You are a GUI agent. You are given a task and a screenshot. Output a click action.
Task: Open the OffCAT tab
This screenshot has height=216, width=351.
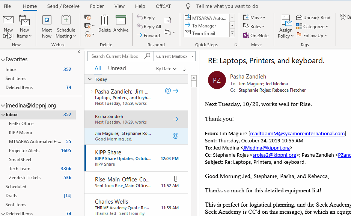(x=163, y=6)
